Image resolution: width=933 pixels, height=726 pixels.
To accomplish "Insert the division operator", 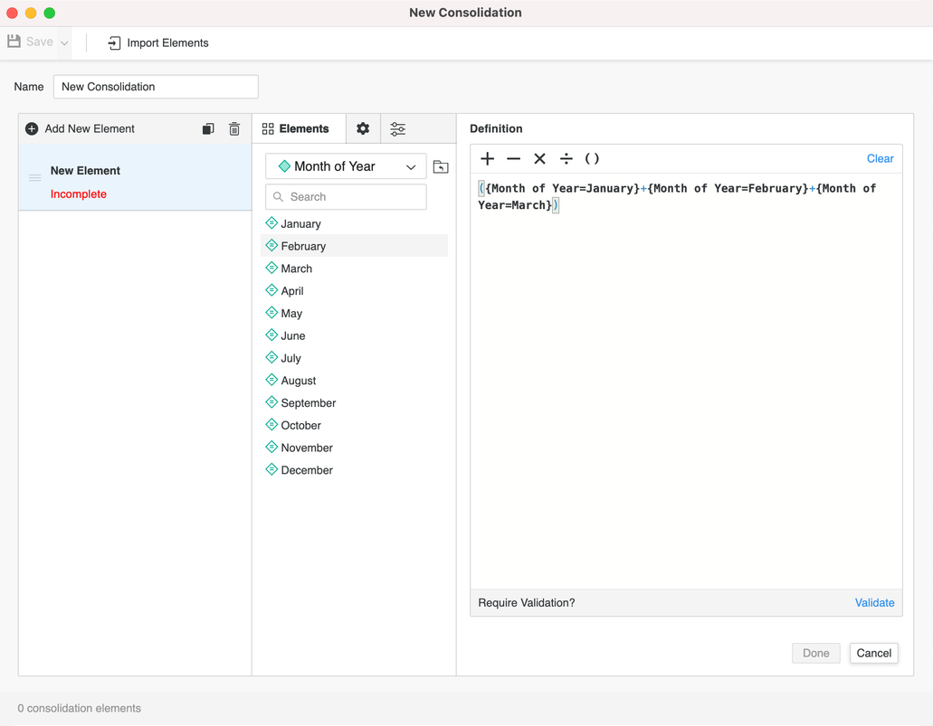I will click(x=566, y=159).
